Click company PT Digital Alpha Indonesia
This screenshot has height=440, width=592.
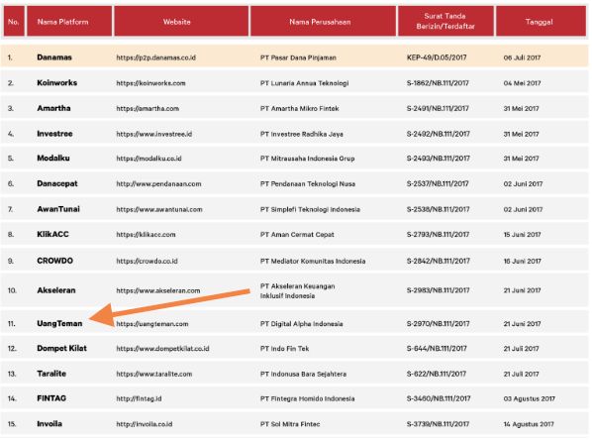(301, 324)
